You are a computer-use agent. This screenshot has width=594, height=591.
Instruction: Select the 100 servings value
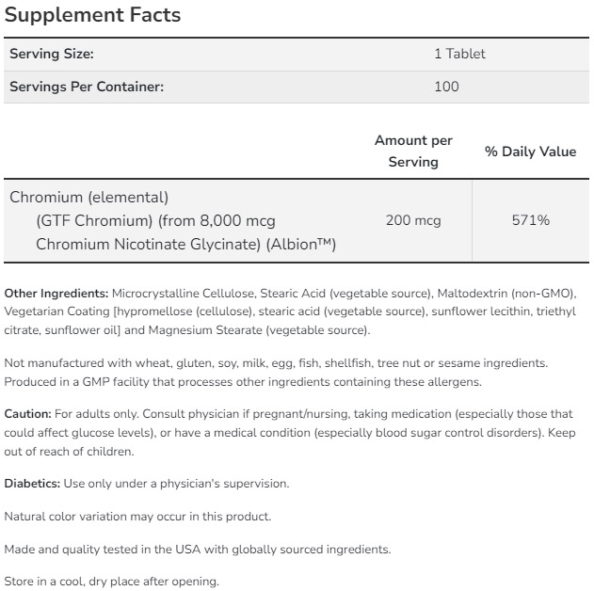447,87
